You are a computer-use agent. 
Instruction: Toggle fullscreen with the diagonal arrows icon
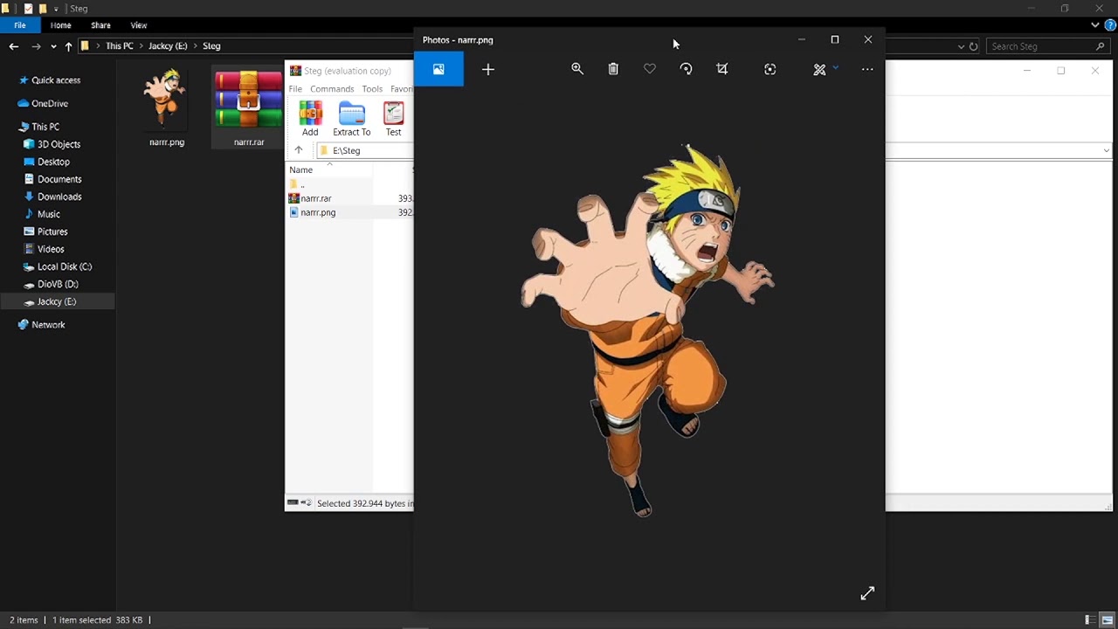[867, 594]
